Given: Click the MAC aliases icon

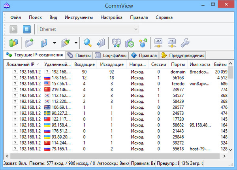Looking at the screenshot, I should tap(159, 42).
